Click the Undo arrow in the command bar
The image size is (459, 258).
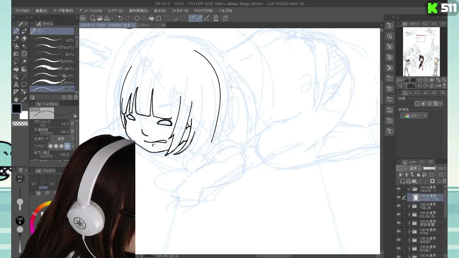(x=120, y=18)
